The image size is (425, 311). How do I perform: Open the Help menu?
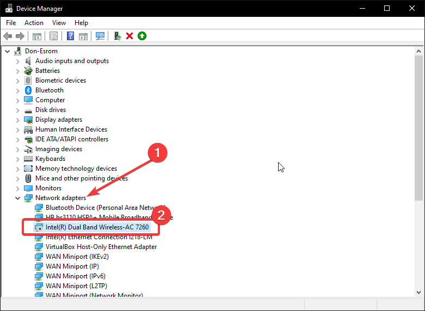(x=81, y=23)
